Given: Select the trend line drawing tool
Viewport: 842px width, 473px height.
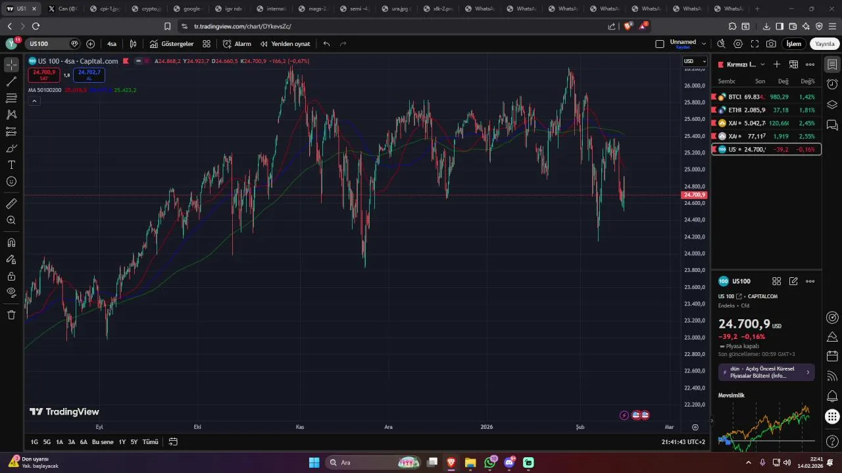Looking at the screenshot, I should coord(11,81).
